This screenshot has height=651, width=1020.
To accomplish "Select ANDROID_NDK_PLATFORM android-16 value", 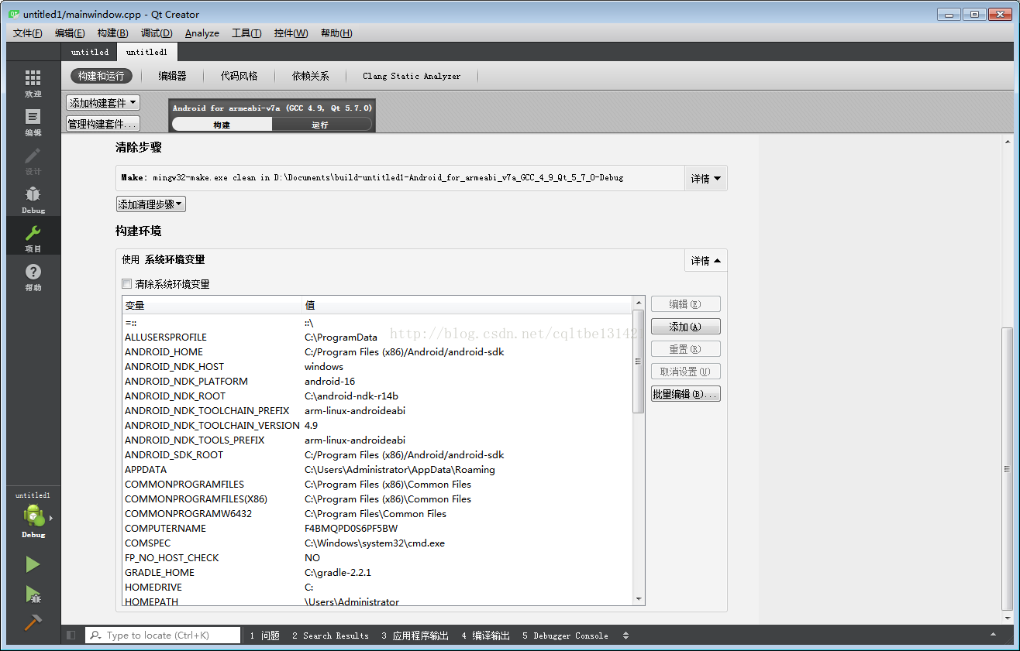I will coord(329,381).
